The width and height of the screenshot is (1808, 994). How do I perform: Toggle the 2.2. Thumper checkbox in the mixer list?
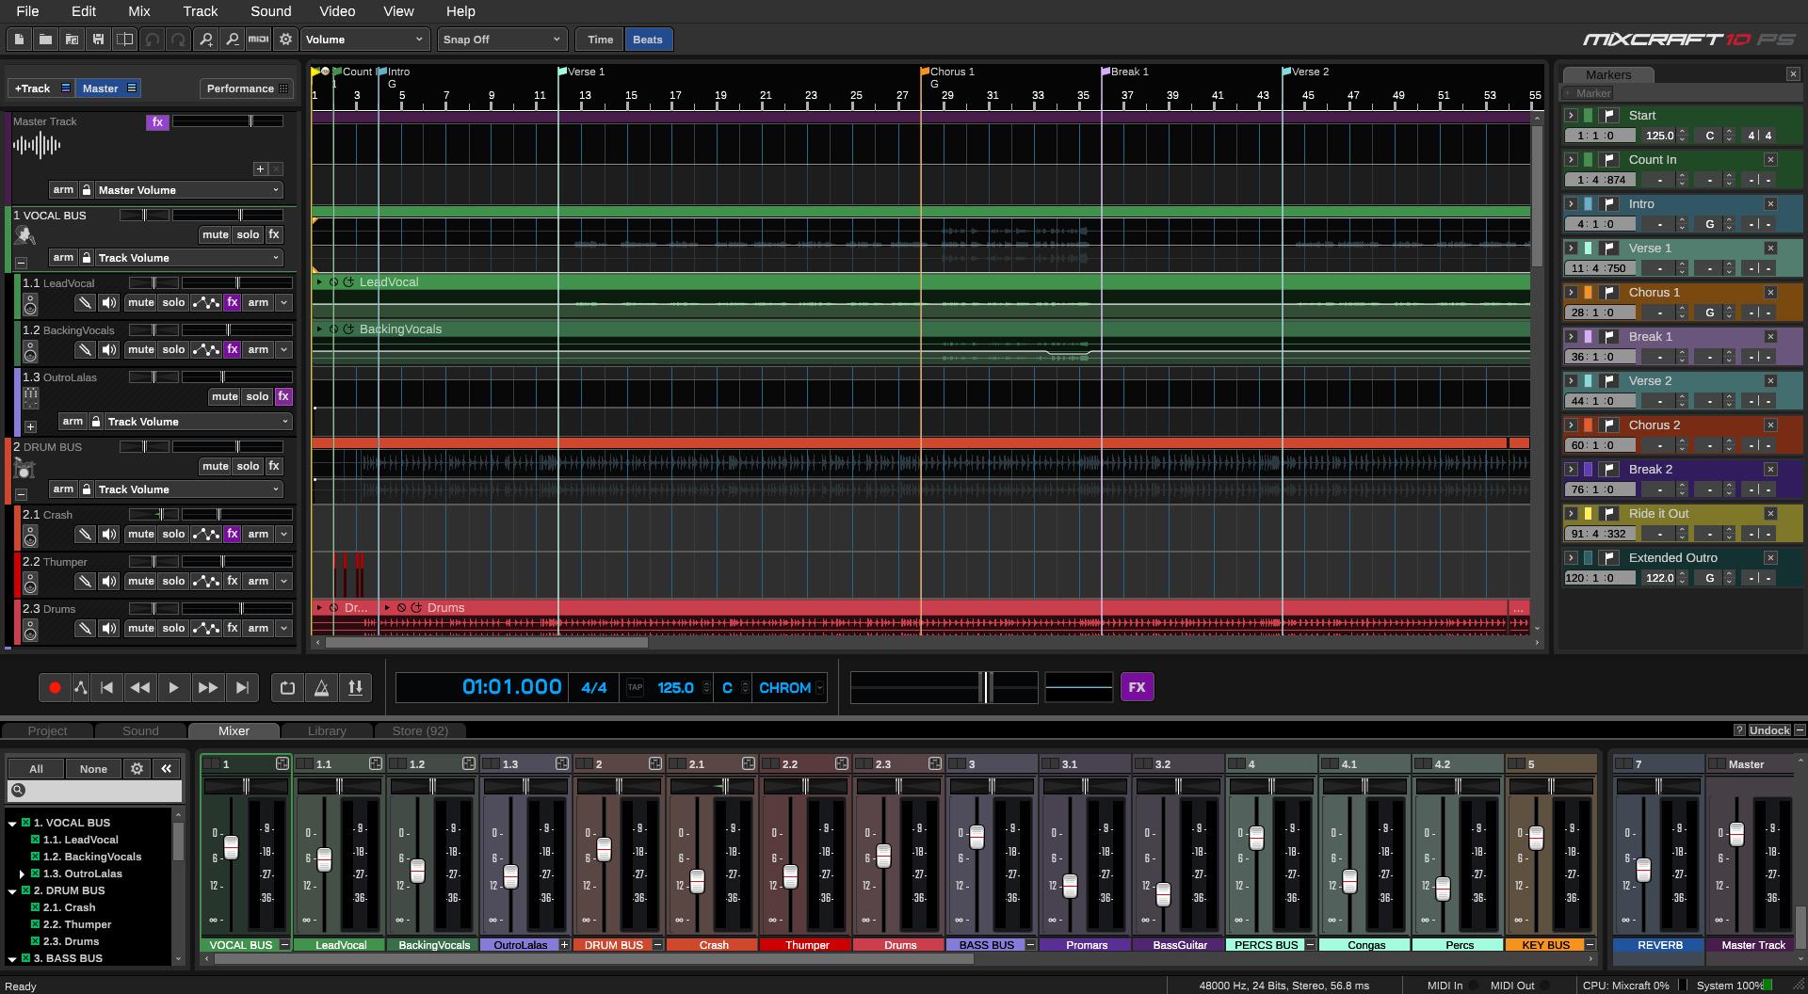35,924
